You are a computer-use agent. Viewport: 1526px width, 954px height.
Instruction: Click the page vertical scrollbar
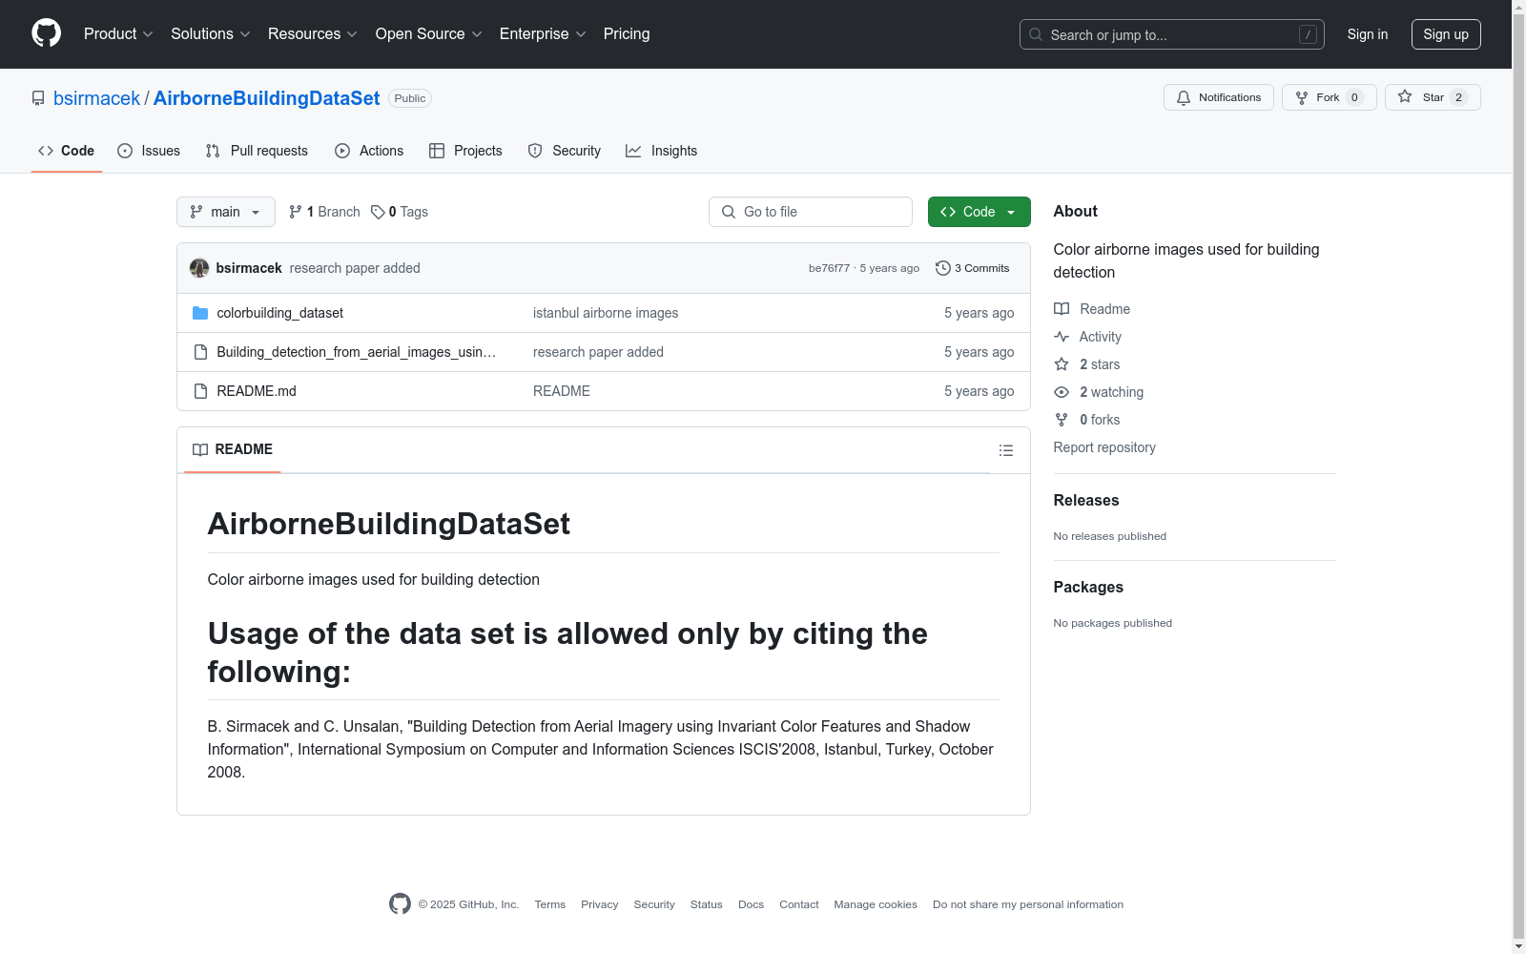[1518, 477]
